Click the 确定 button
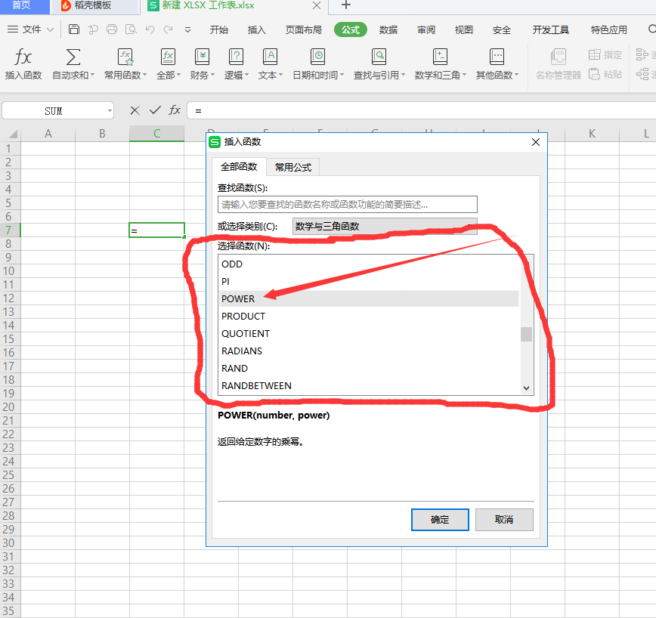This screenshot has height=618, width=656. (x=440, y=520)
